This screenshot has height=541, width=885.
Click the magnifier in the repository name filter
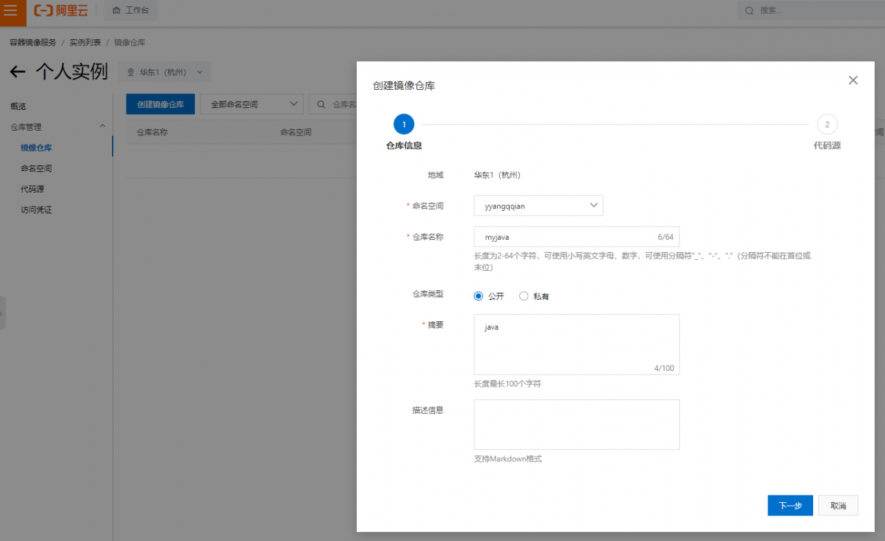tap(320, 104)
